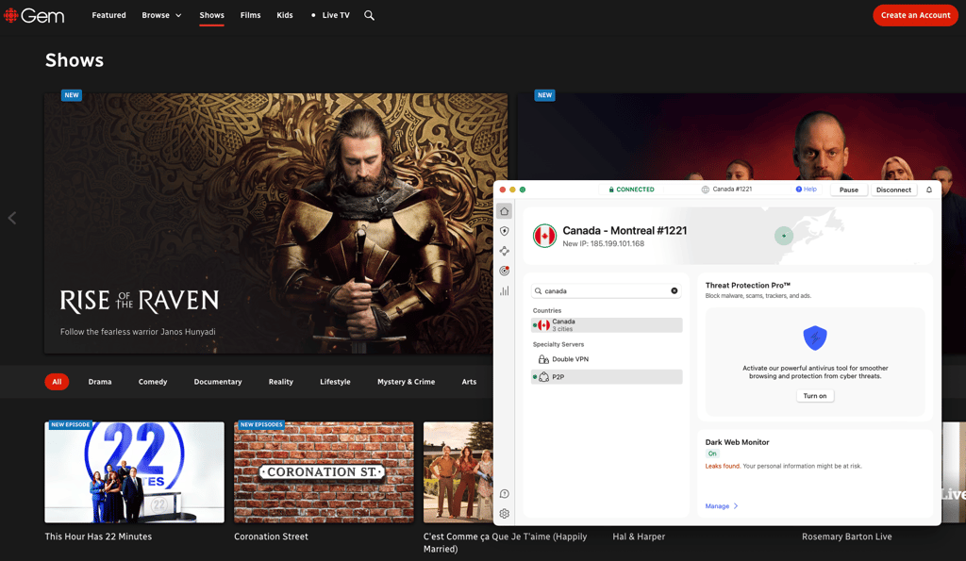This screenshot has height=561, width=966.
Task: Click the blue Threat Protection shield graphic
Action: (814, 338)
